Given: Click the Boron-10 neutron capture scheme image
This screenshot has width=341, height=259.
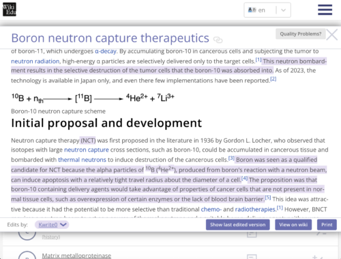Looking at the screenshot, I should point(93,98).
